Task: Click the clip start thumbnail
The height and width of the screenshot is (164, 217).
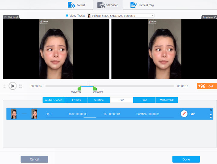Action: (x=14, y=114)
